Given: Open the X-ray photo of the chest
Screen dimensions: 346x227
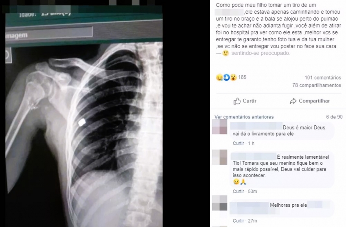Looking at the screenshot, I should (x=84, y=119).
